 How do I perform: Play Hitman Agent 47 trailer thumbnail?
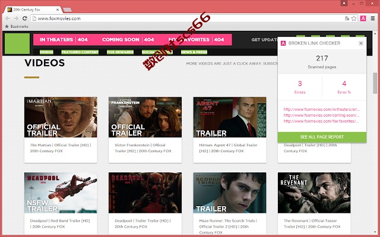pyautogui.click(x=230, y=117)
